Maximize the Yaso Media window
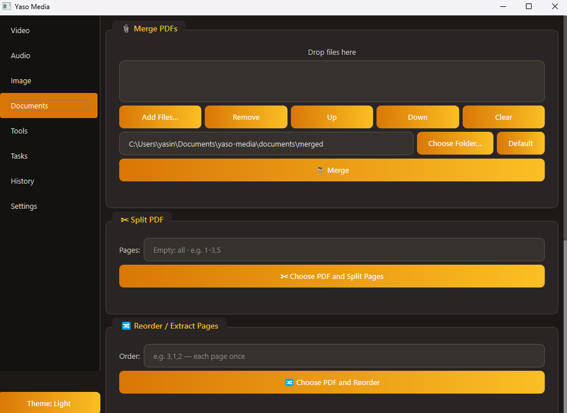Image resolution: width=567 pixels, height=413 pixels. pyautogui.click(x=529, y=6)
